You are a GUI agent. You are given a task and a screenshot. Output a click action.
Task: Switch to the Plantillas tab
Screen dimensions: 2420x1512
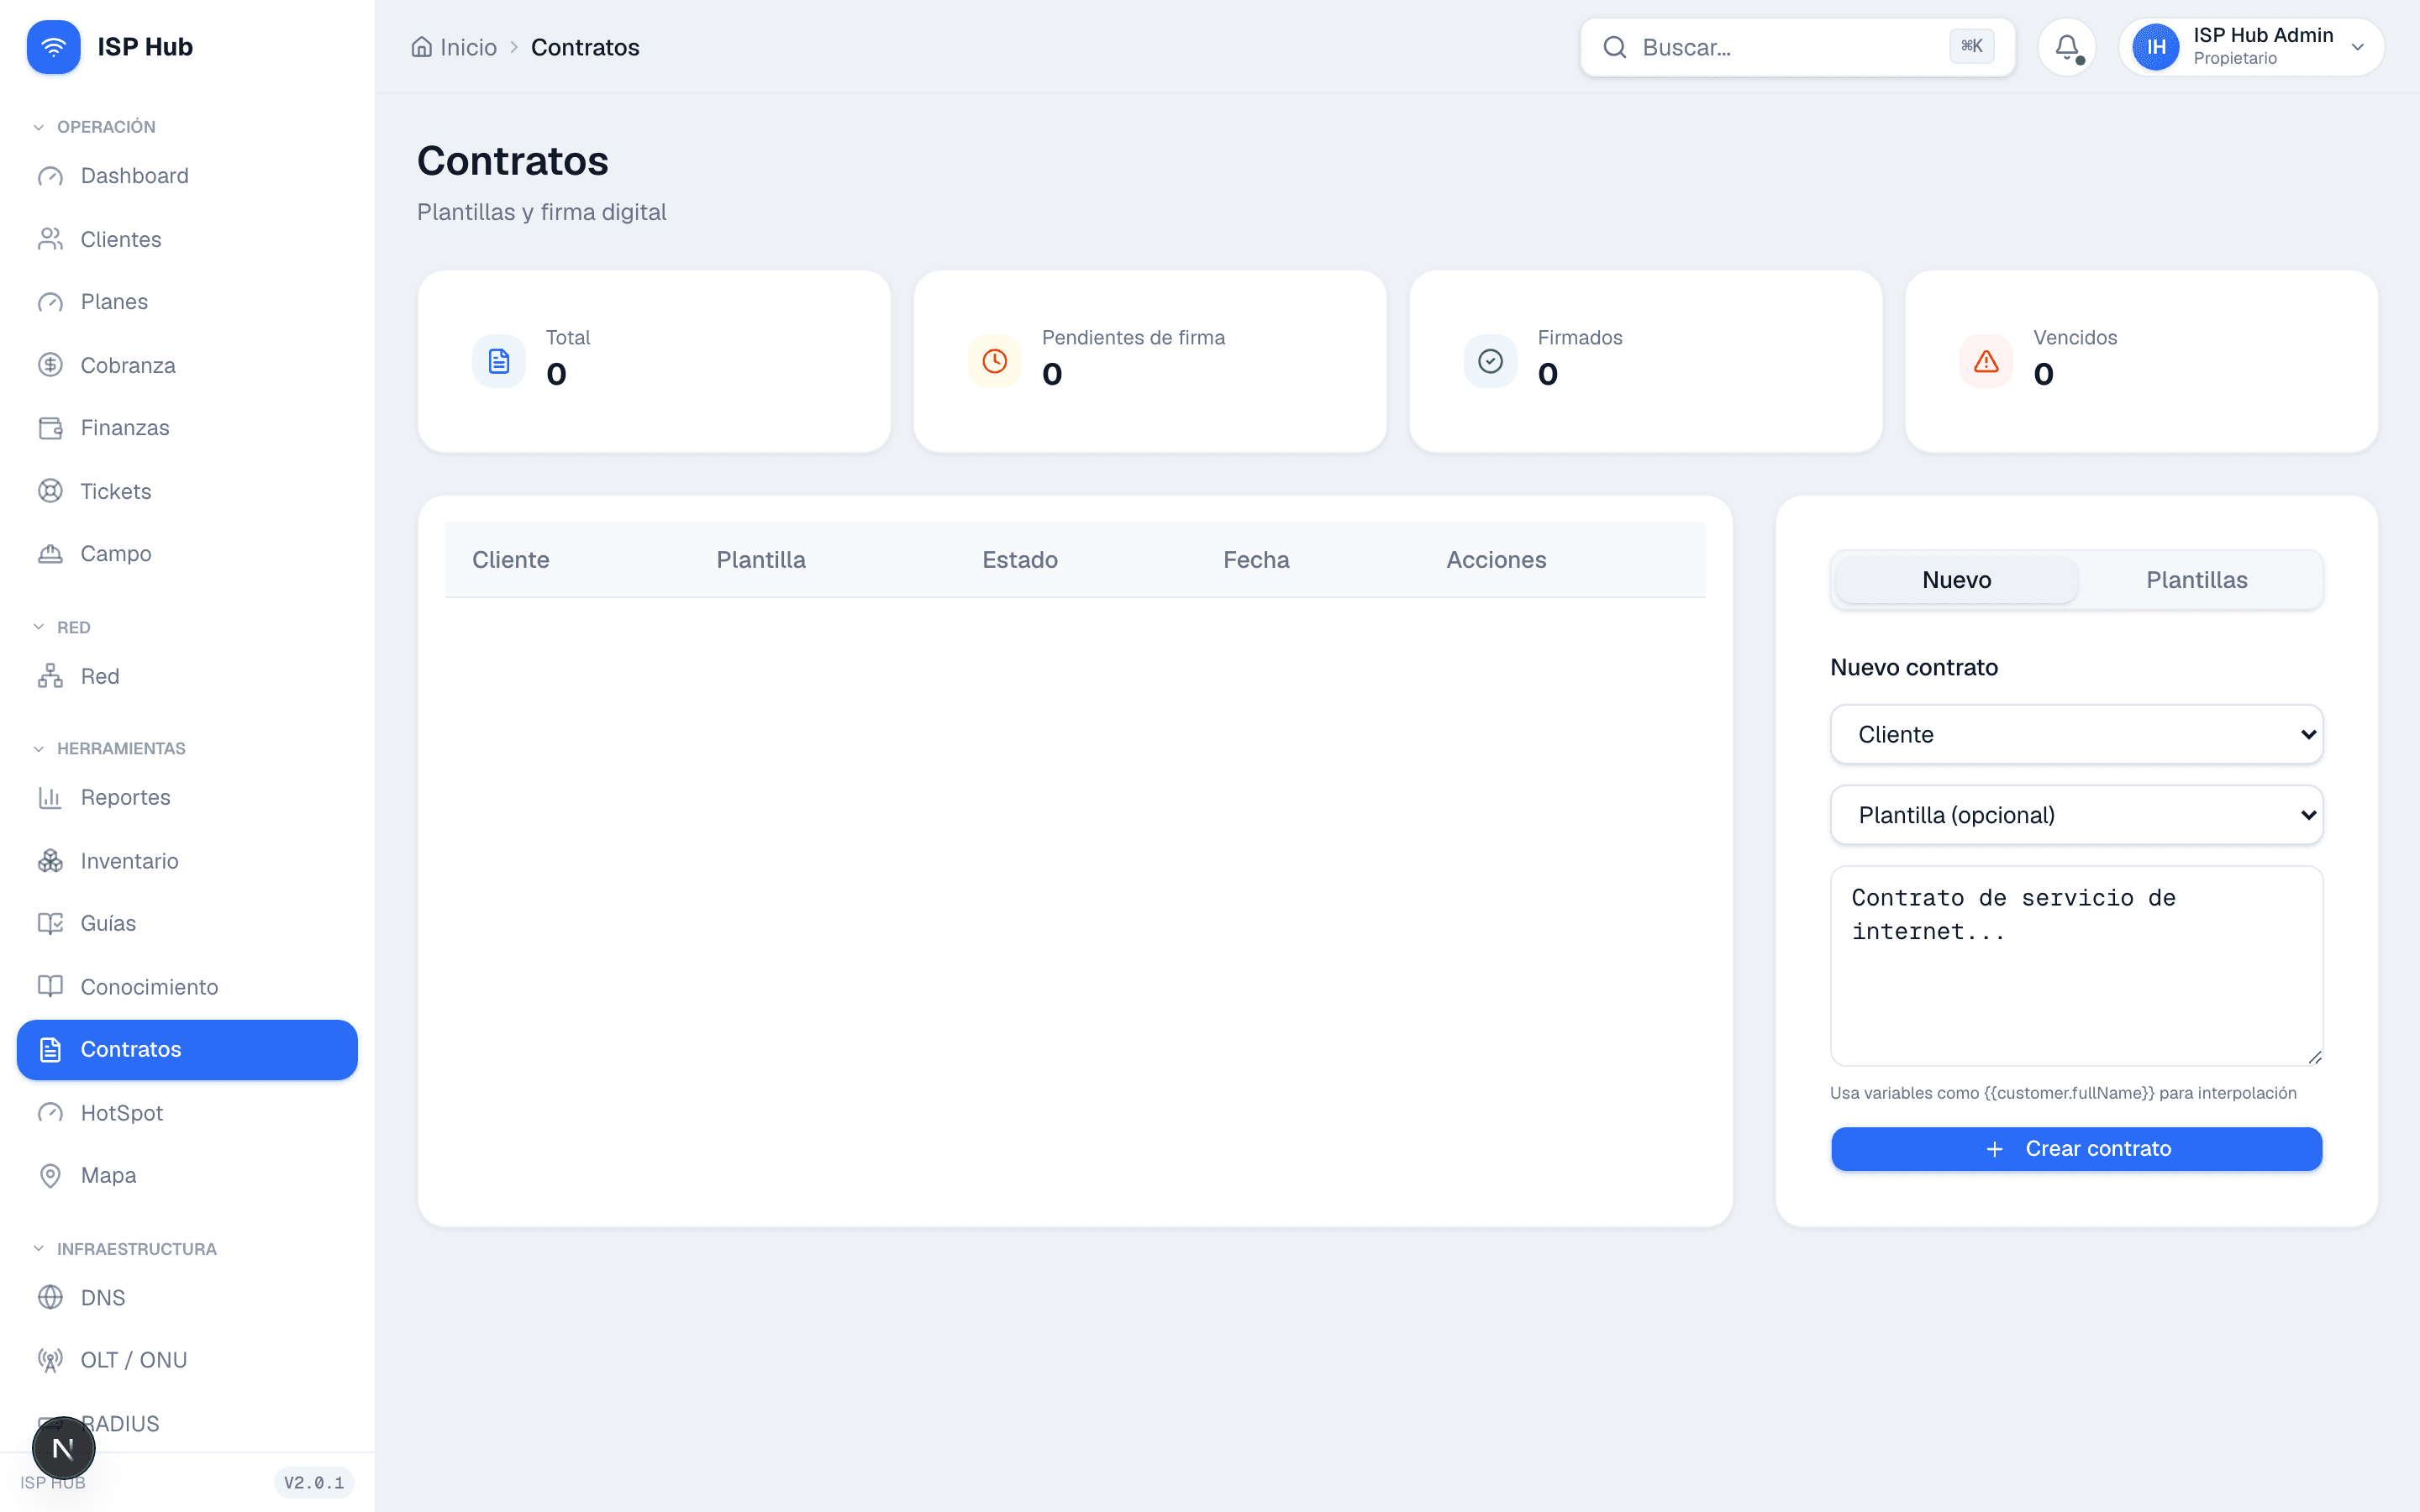point(2196,580)
